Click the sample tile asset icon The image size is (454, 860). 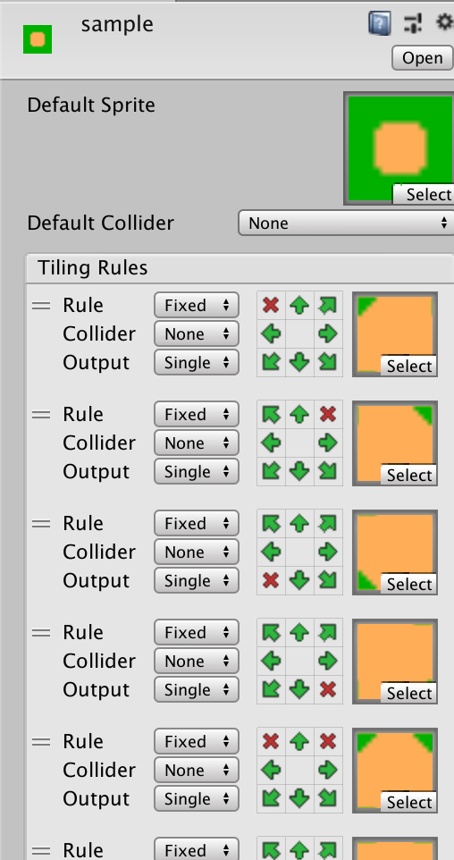tap(38, 39)
